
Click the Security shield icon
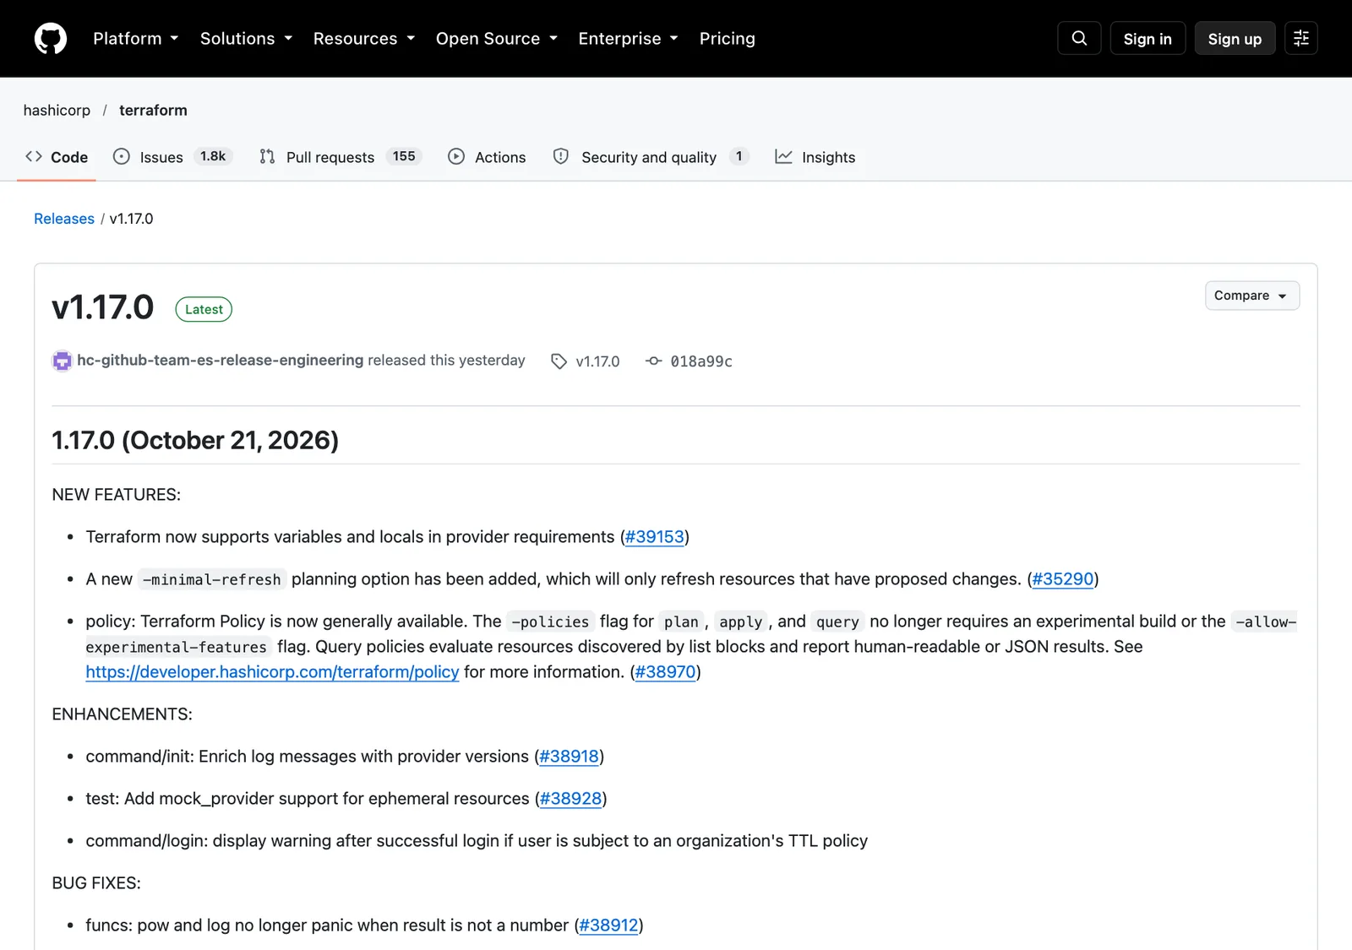(x=561, y=156)
